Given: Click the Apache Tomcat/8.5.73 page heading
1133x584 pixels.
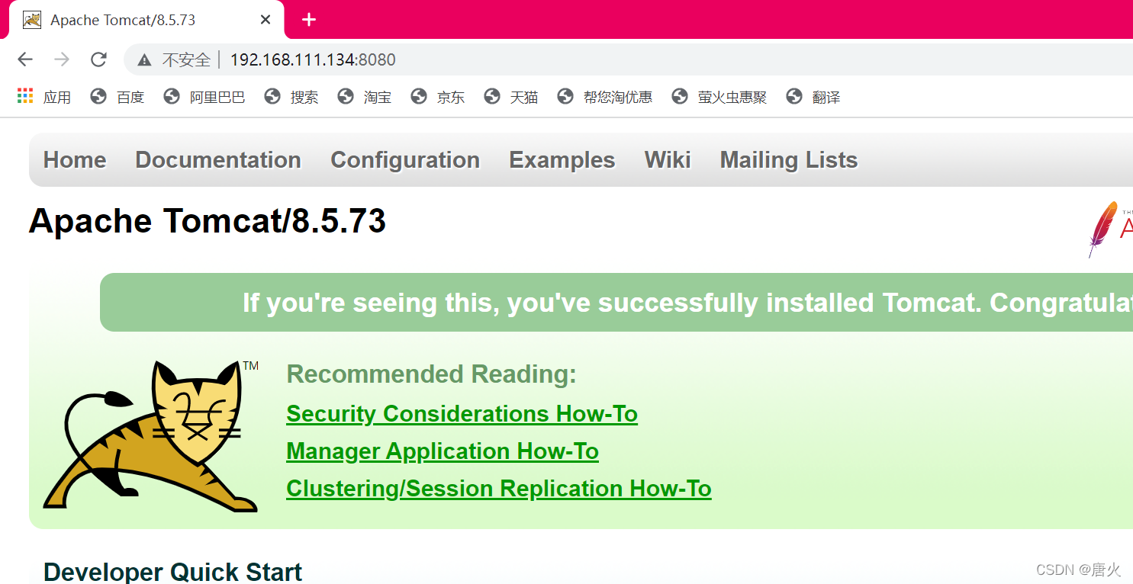Looking at the screenshot, I should point(208,221).
